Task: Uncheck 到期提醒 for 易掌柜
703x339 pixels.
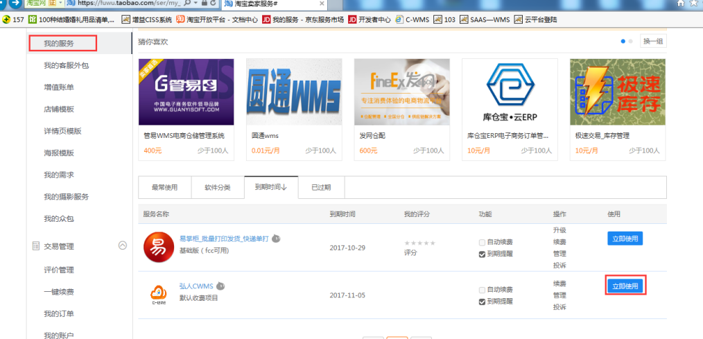Action: click(482, 254)
